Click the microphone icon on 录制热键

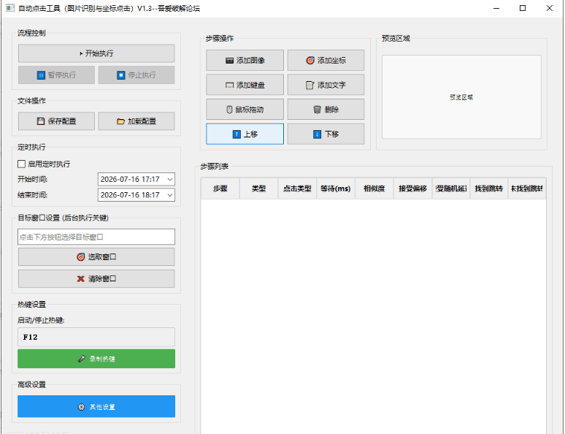[x=82, y=359]
